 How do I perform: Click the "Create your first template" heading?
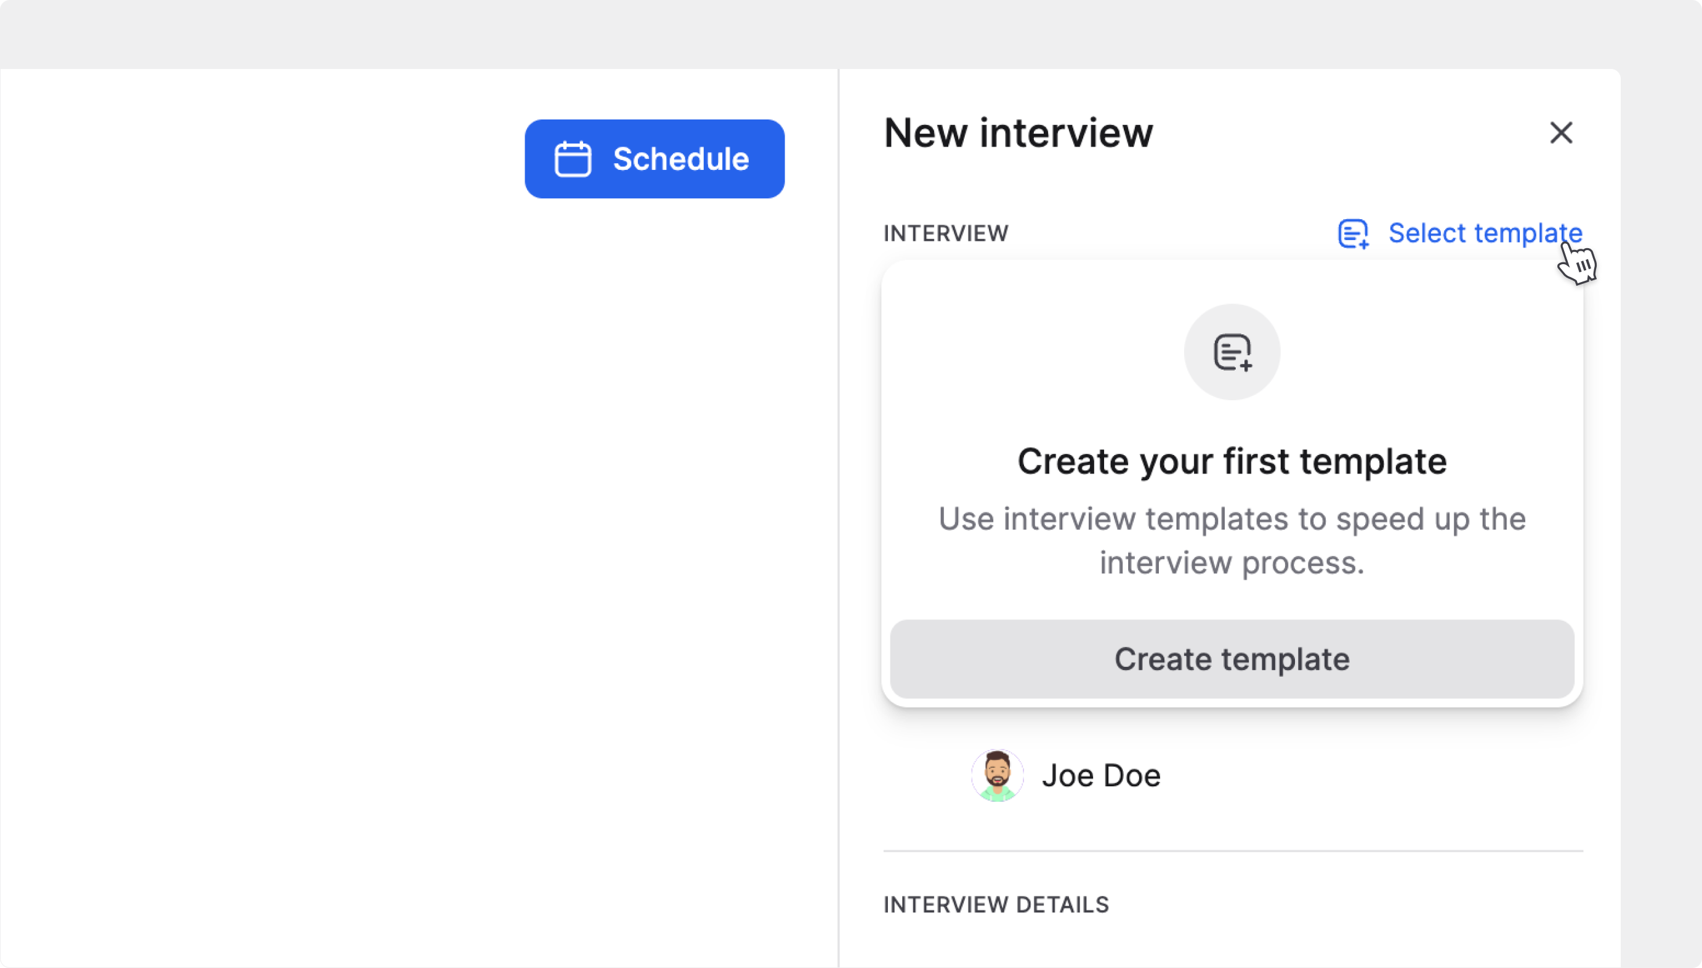pos(1232,461)
